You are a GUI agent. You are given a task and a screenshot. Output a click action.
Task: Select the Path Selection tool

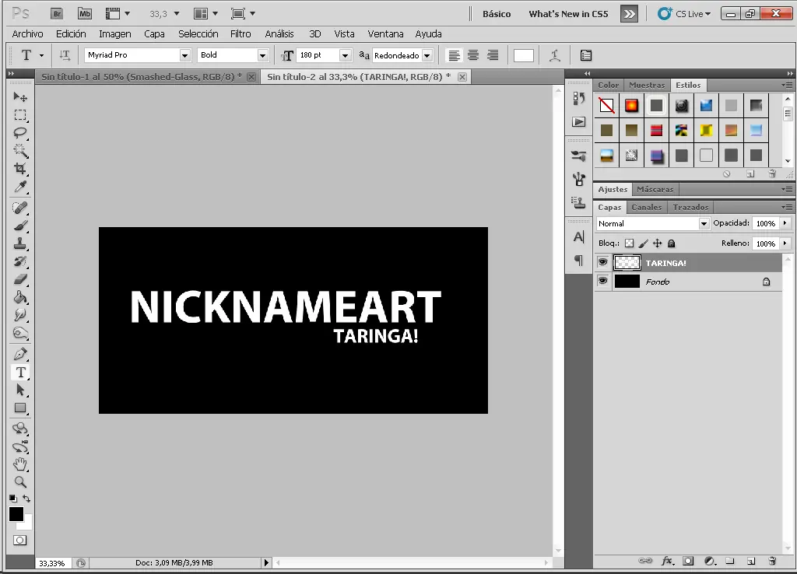[x=20, y=390]
